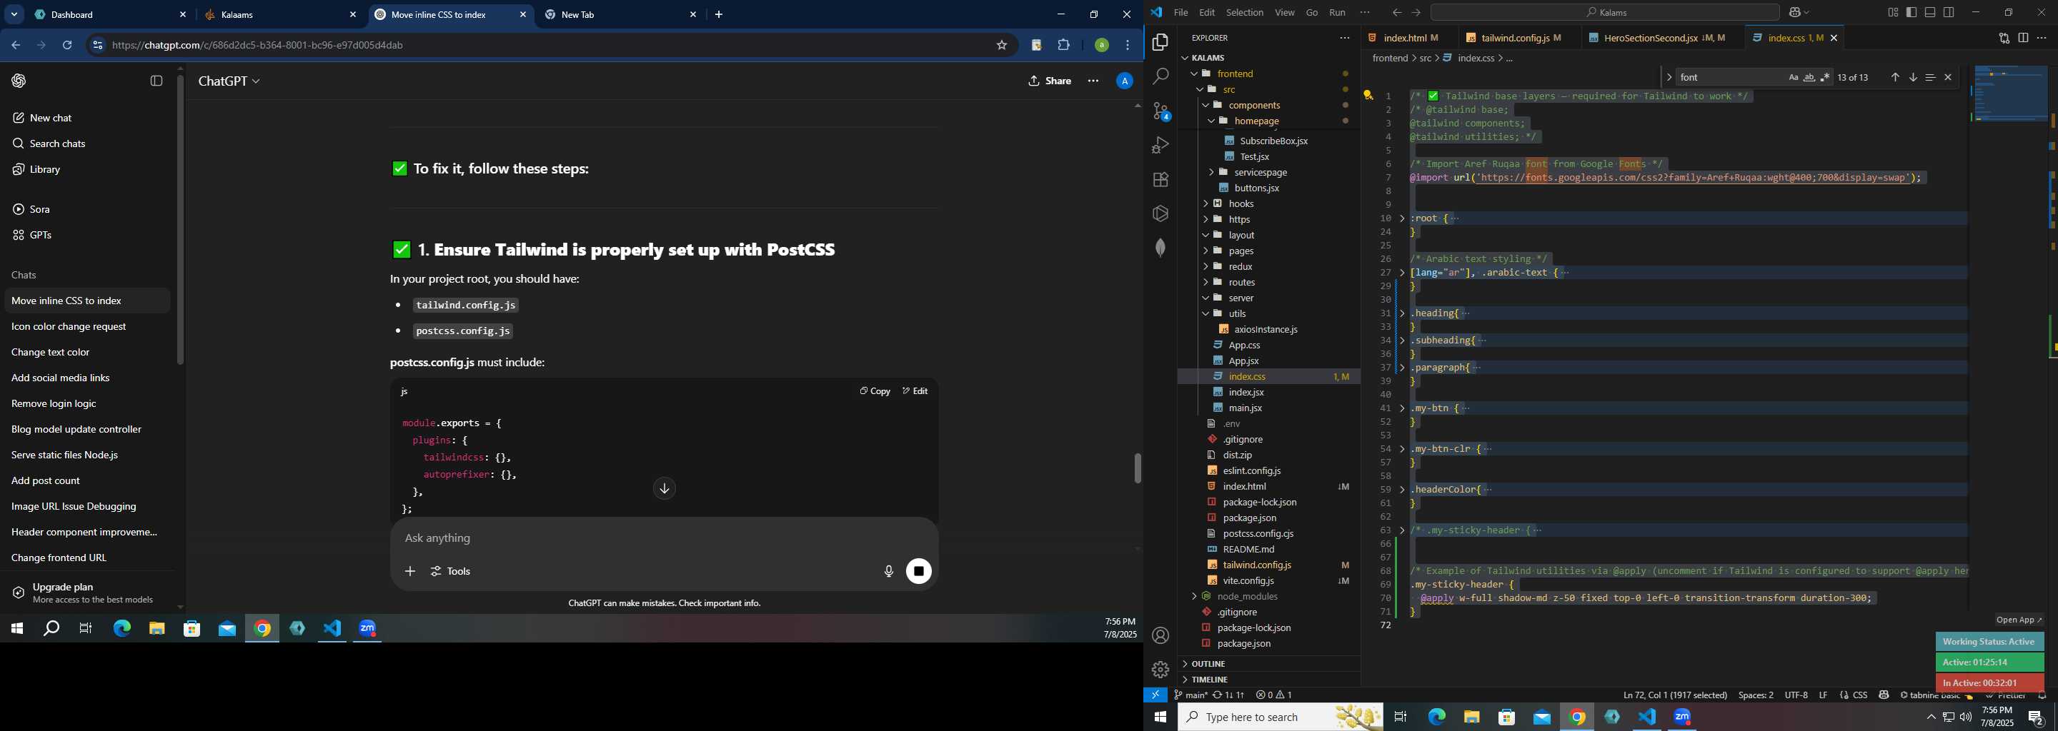Open the Manage gear in VS Code

coord(1160,670)
